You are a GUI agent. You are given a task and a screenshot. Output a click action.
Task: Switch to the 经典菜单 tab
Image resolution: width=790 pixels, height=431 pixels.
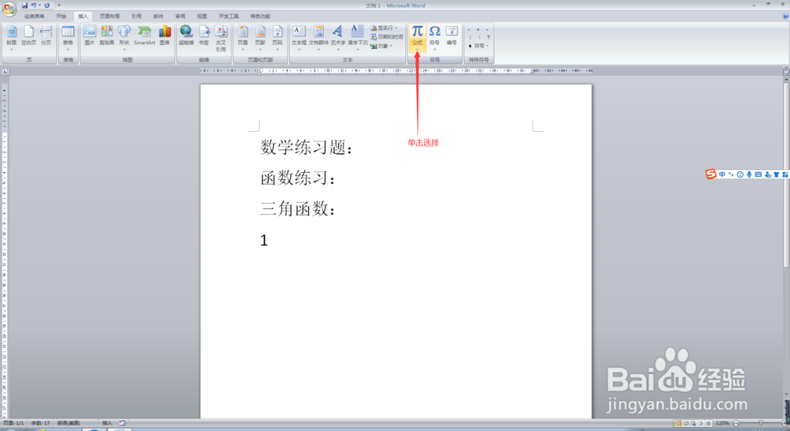click(x=34, y=16)
